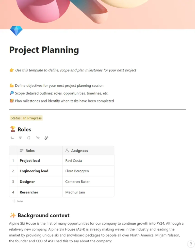Click the In Progress status link
Screen dimensions: 195x252
coord(34,118)
